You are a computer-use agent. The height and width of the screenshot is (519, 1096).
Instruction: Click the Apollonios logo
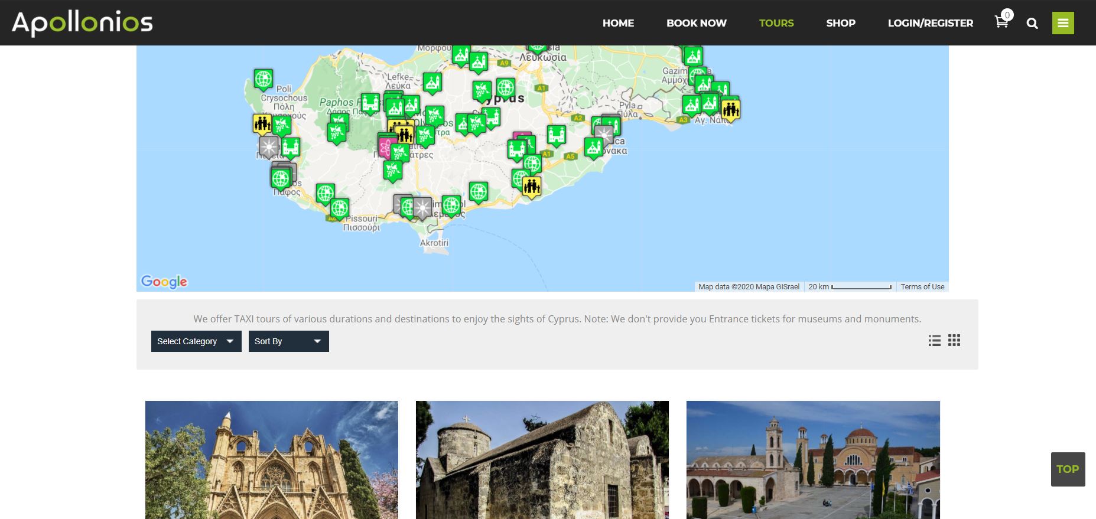[82, 23]
